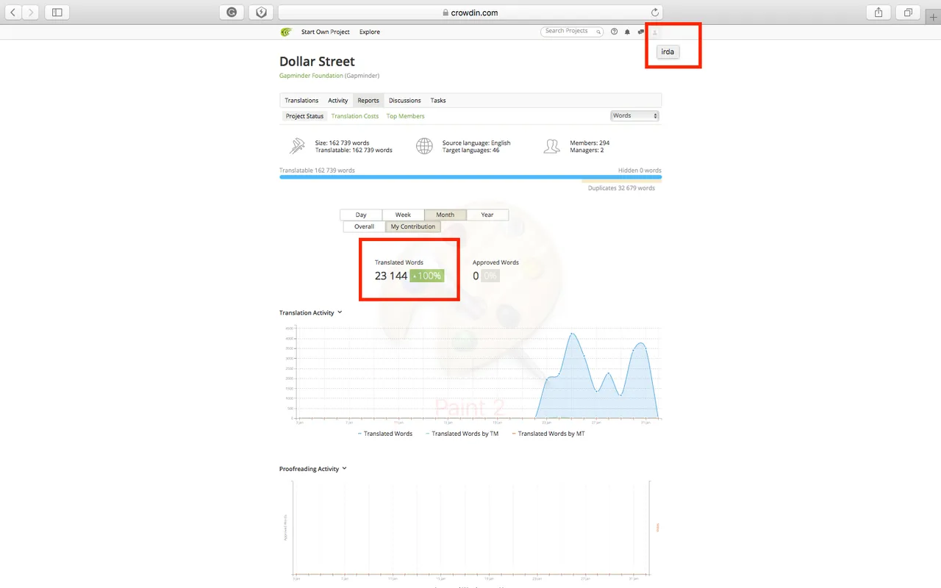Click the globe languages icon

[x=424, y=146]
